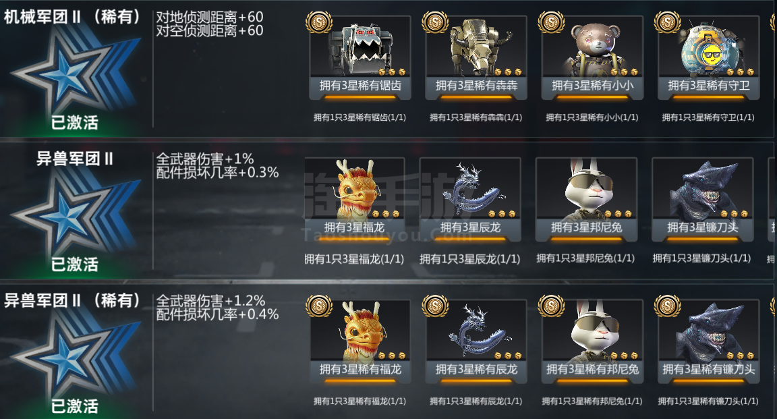Click the 全武器伤害+1.2% bonus text
The width and height of the screenshot is (777, 419).
coord(210,300)
